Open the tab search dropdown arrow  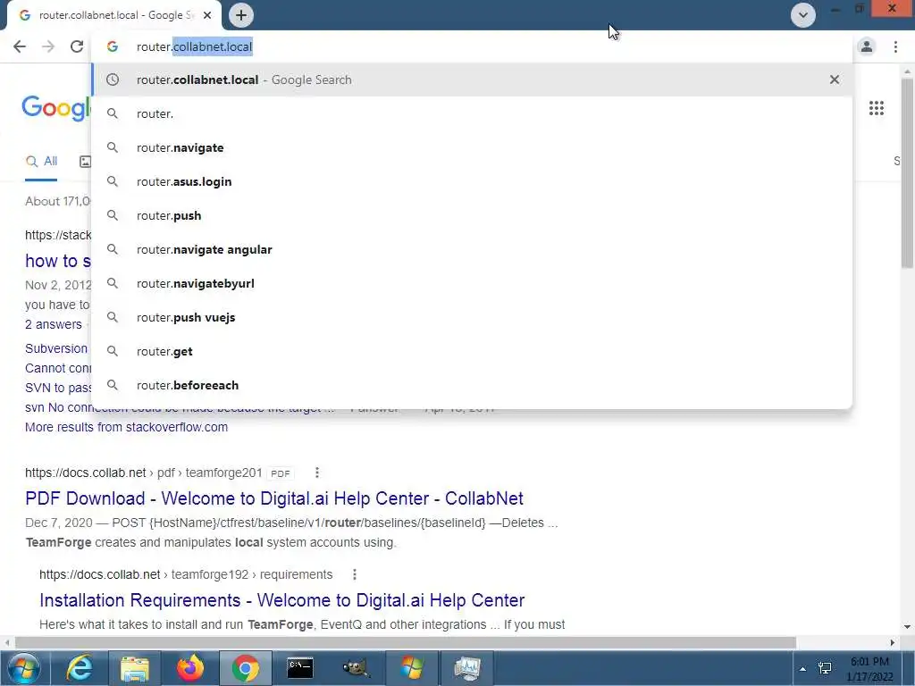[803, 15]
